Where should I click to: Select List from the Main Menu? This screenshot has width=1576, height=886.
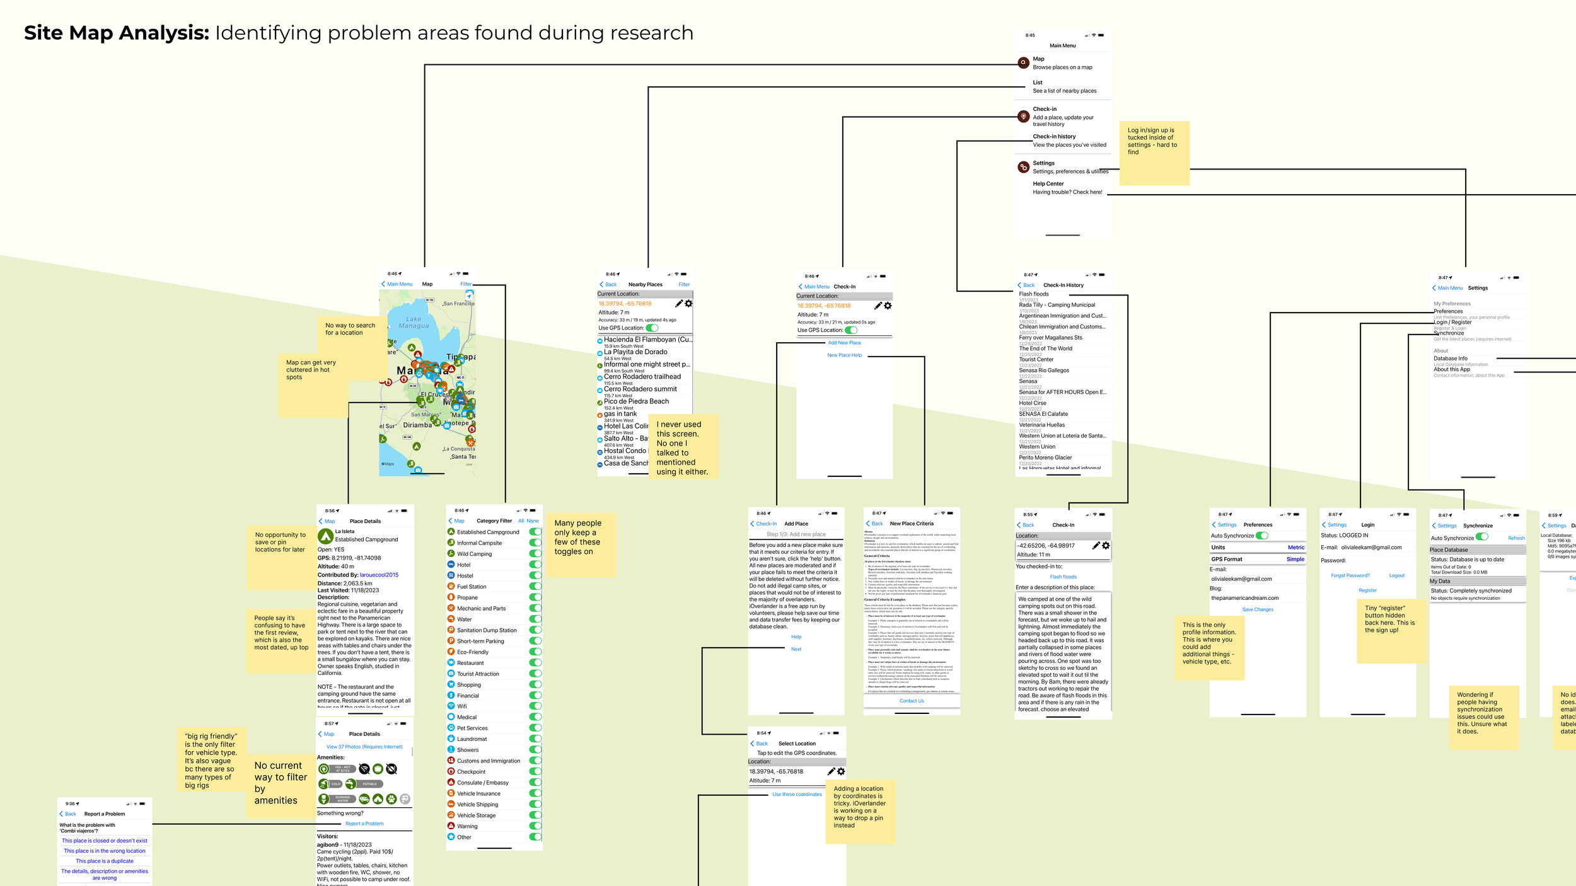1038,83
